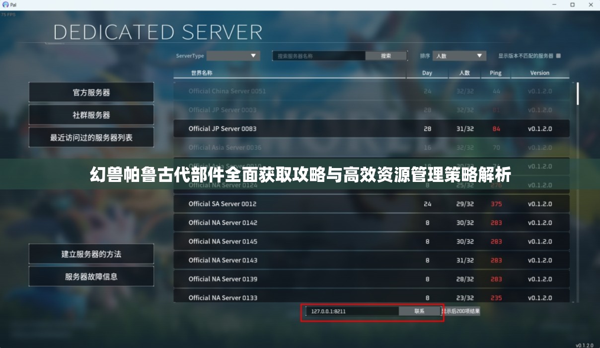The image size is (600, 348).
Task: Select Official JP Server 0083 row
Action: [x=372, y=129]
